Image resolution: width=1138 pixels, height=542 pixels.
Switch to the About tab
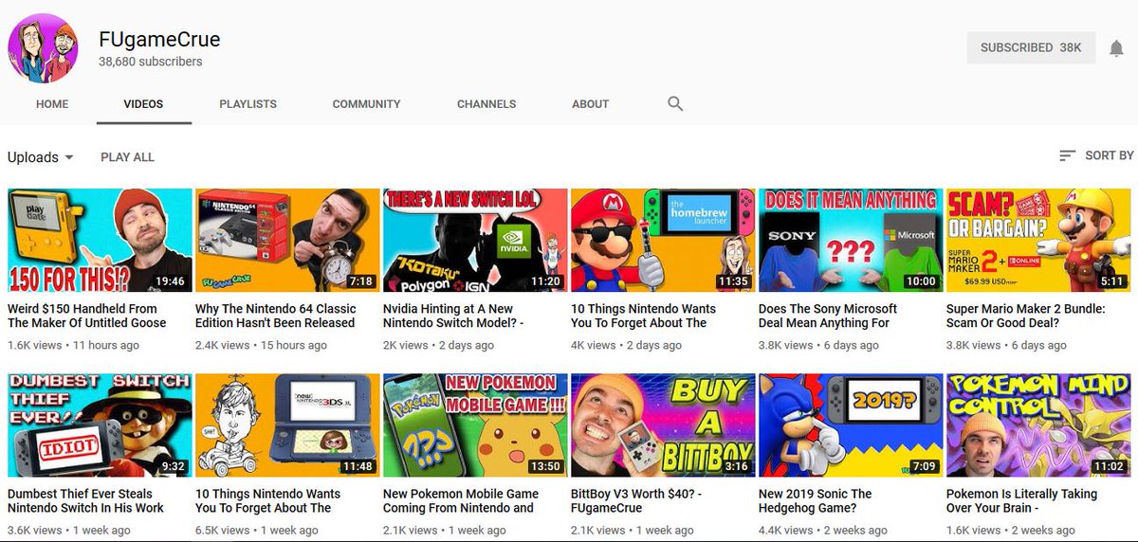tap(590, 104)
